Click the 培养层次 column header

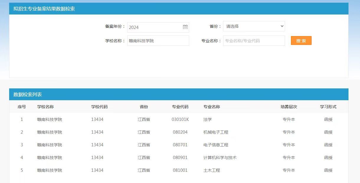[289, 107]
